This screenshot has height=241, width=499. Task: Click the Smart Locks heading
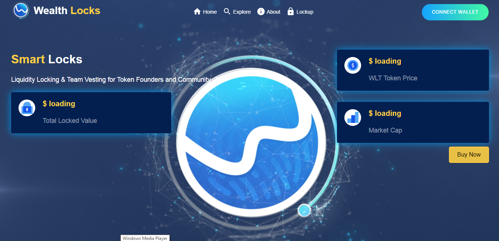(x=47, y=59)
